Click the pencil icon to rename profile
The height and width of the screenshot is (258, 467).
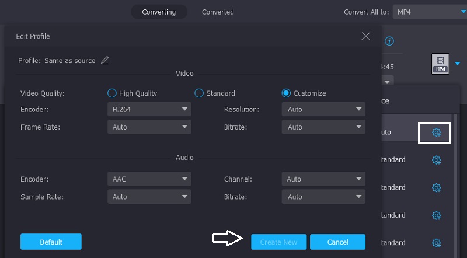[105, 60]
